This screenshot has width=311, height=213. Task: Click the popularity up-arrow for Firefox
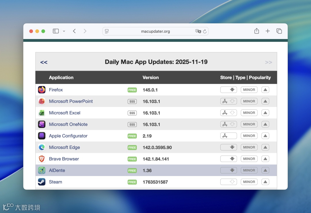265,90
